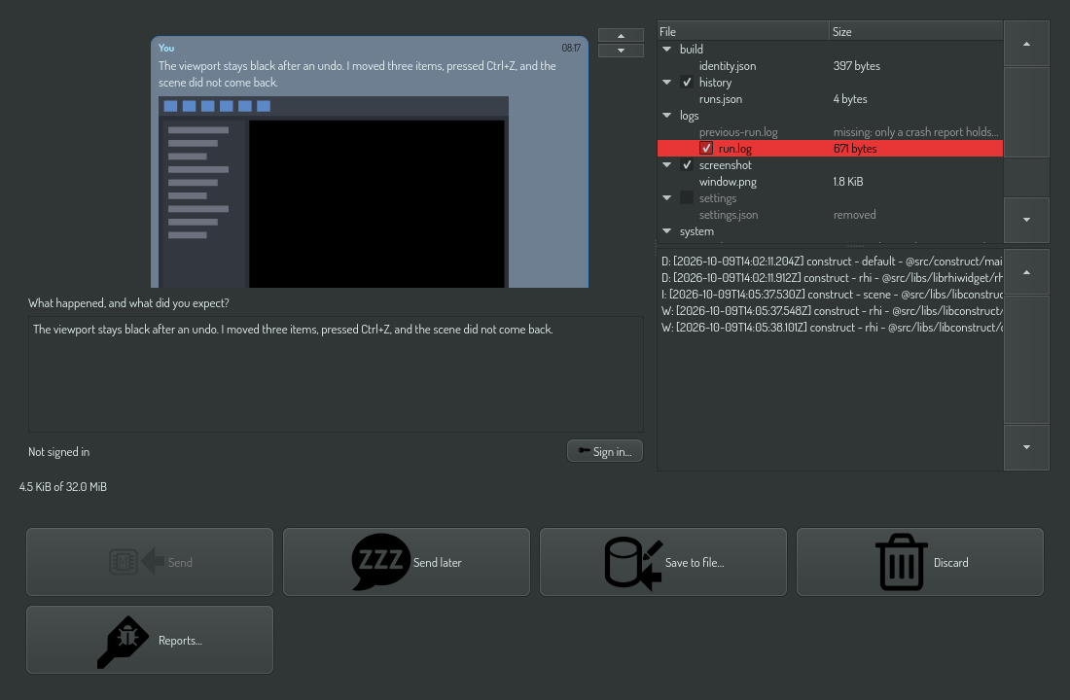Uncheck the screenshot folder checkbox
Viewport: 1070px width, 700px height.
coord(687,165)
